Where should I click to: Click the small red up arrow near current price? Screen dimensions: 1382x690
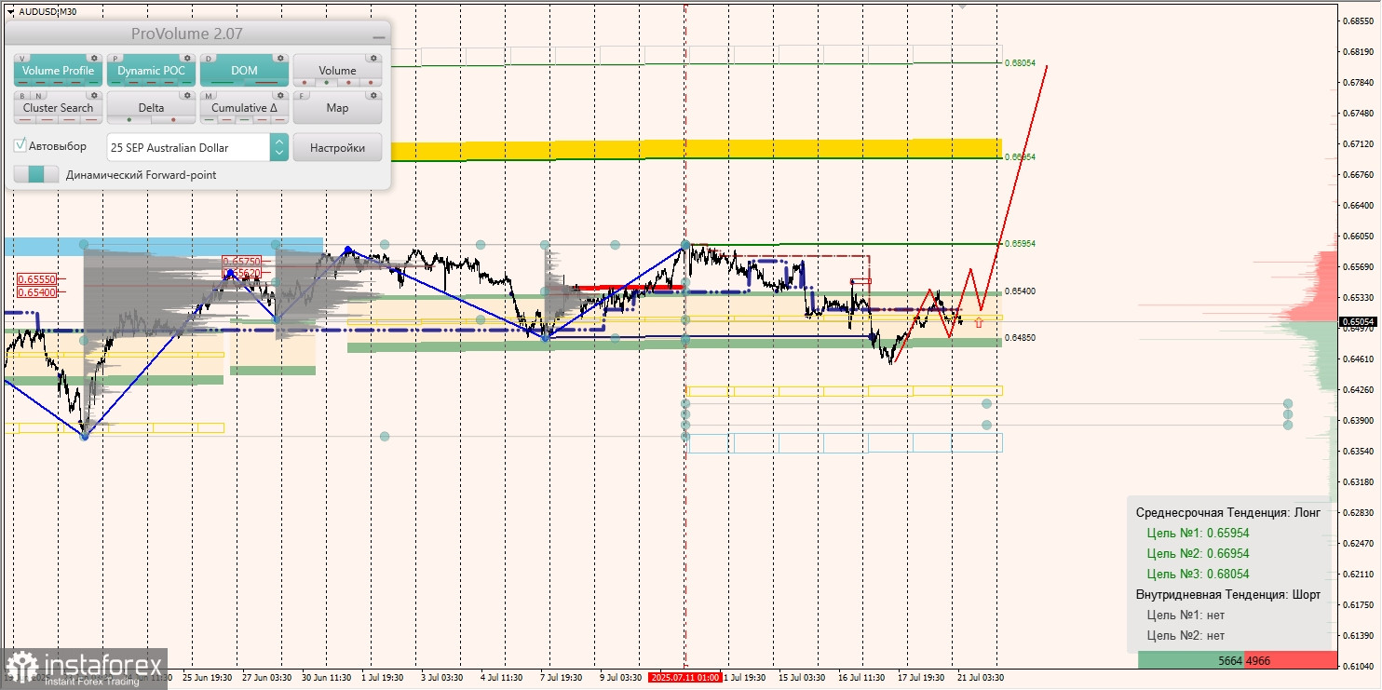pyautogui.click(x=979, y=322)
